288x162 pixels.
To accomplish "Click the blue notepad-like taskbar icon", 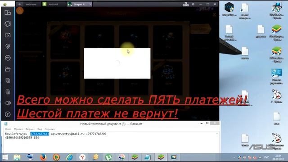I will (148, 157).
